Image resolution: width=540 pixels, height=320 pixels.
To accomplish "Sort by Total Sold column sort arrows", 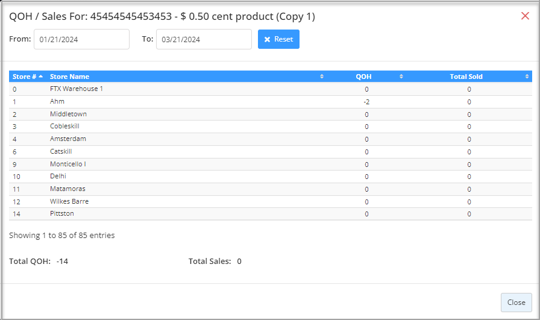I will (527, 77).
